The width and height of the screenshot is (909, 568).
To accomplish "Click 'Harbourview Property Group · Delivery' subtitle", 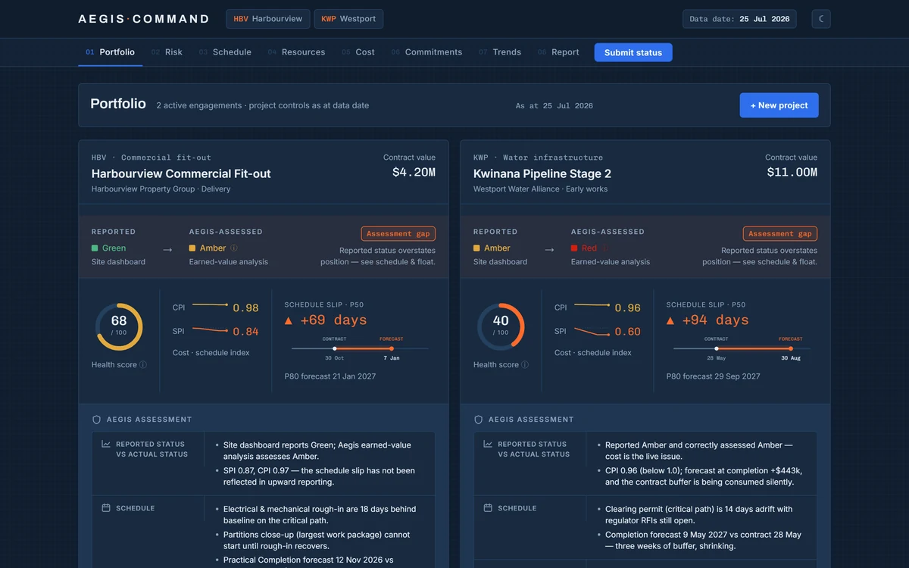I will pyautogui.click(x=161, y=189).
